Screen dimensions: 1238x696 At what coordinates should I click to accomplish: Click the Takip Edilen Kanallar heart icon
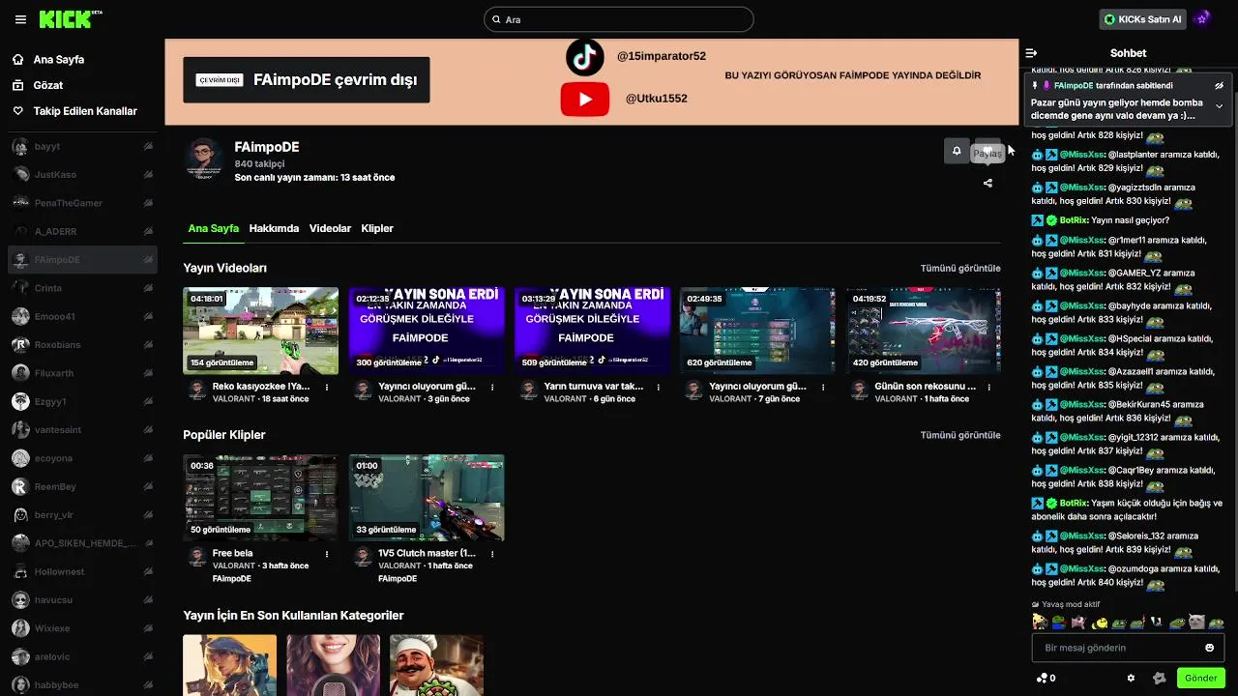click(x=18, y=111)
